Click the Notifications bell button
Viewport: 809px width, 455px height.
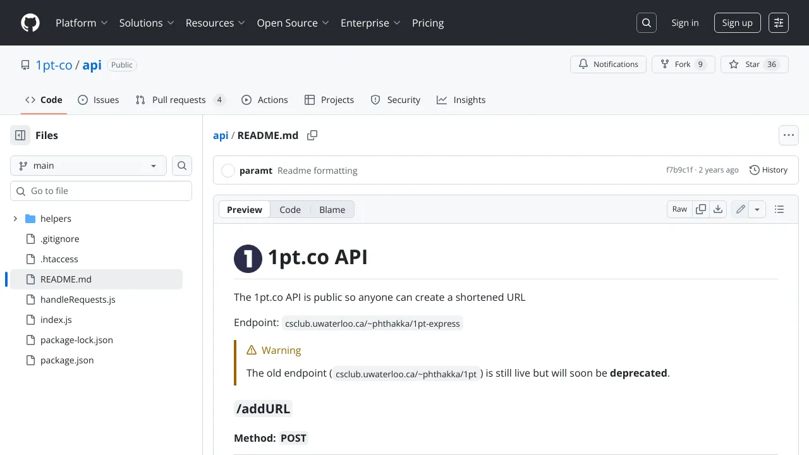609,64
